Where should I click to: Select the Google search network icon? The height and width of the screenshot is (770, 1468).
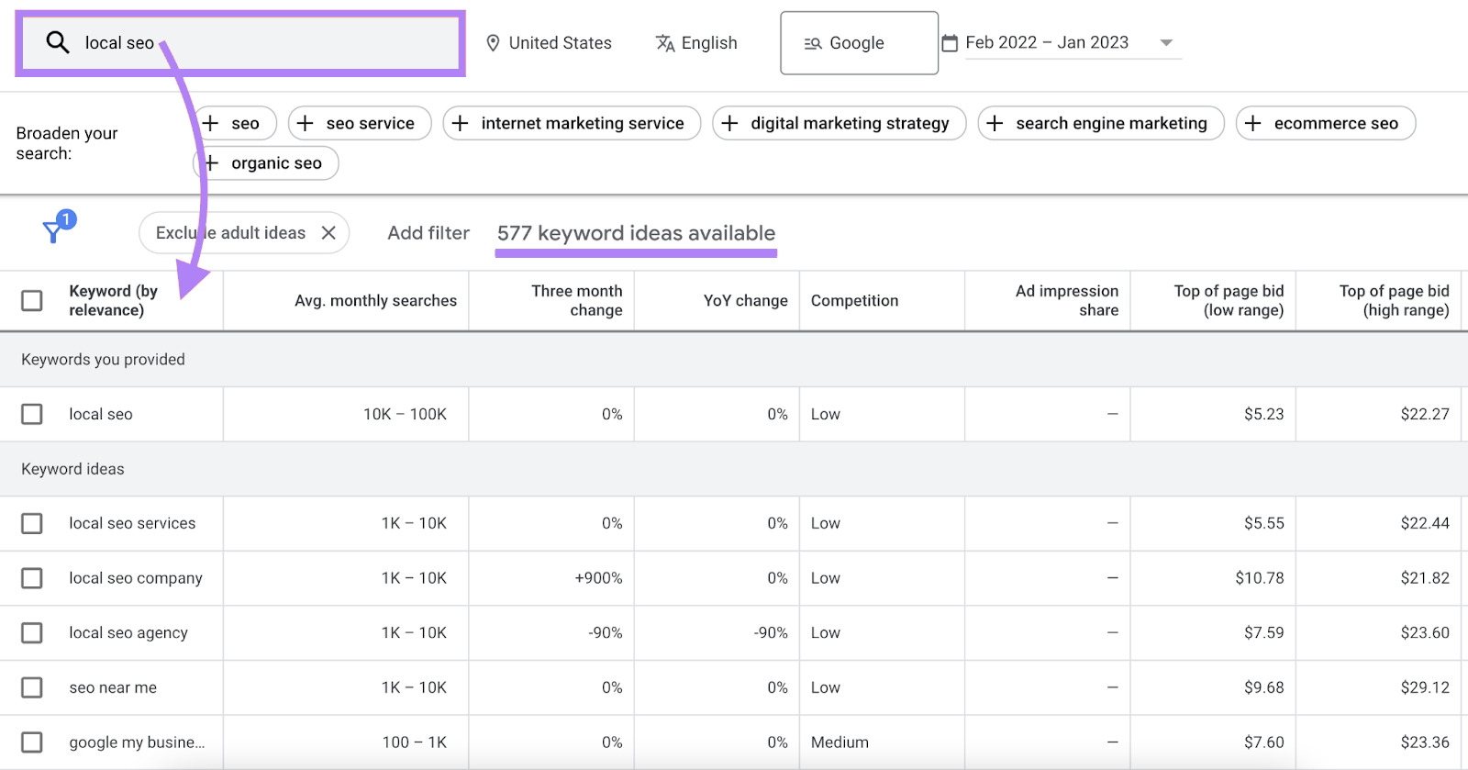coord(812,43)
